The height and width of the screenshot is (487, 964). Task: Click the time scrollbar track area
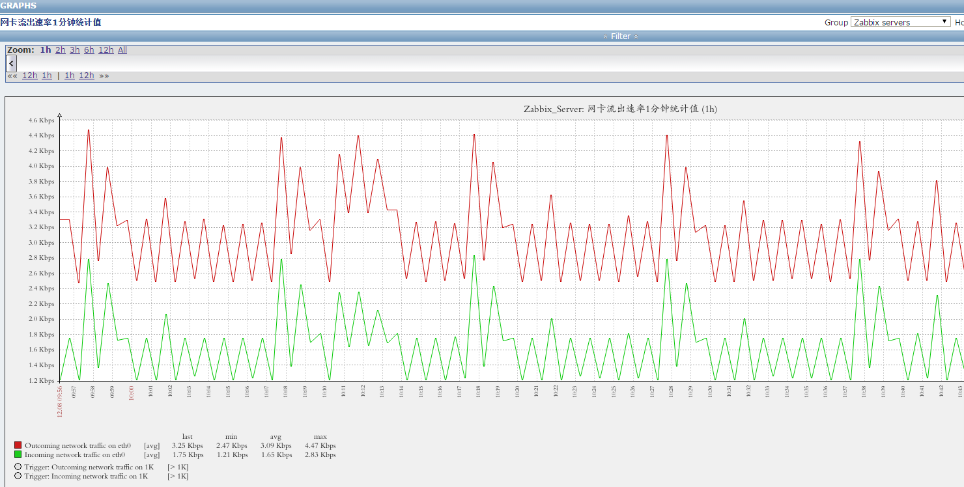490,63
